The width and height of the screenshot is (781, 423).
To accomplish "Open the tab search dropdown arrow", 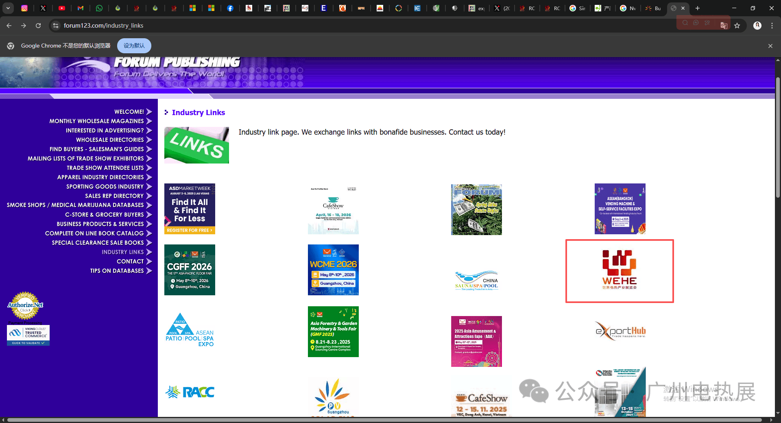I will 8,8.
